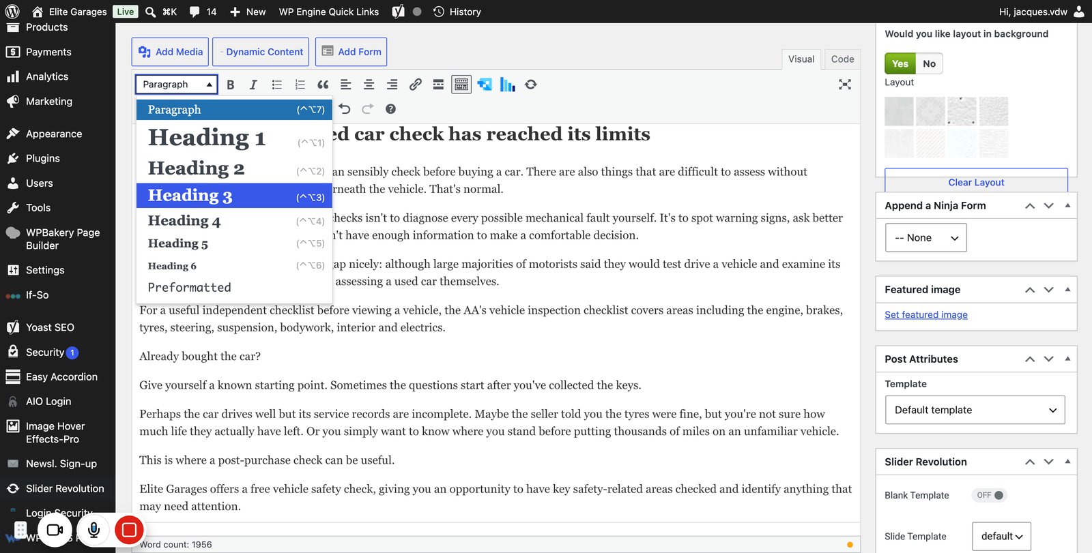Image resolution: width=1092 pixels, height=553 pixels.
Task: Insert a numbered list
Action: point(300,85)
